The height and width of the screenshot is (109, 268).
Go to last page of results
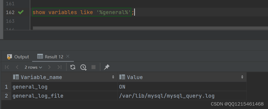(x=59, y=67)
